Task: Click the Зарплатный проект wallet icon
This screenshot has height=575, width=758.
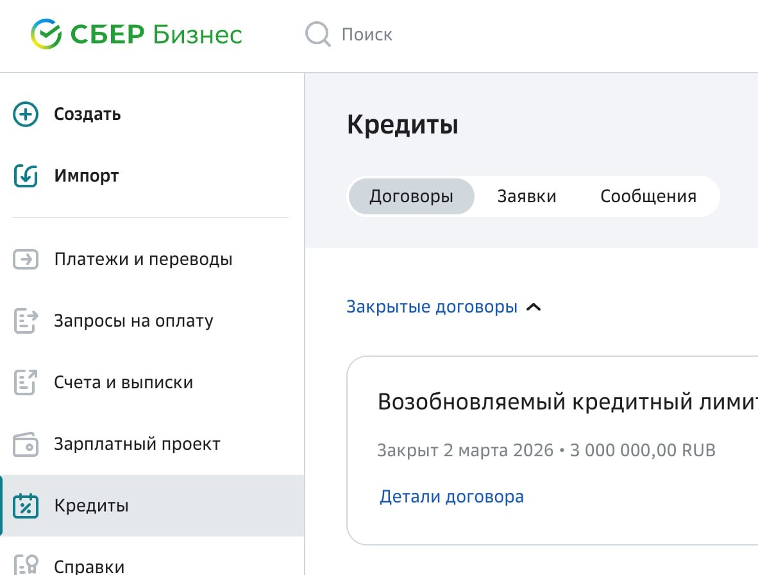Action: [26, 444]
